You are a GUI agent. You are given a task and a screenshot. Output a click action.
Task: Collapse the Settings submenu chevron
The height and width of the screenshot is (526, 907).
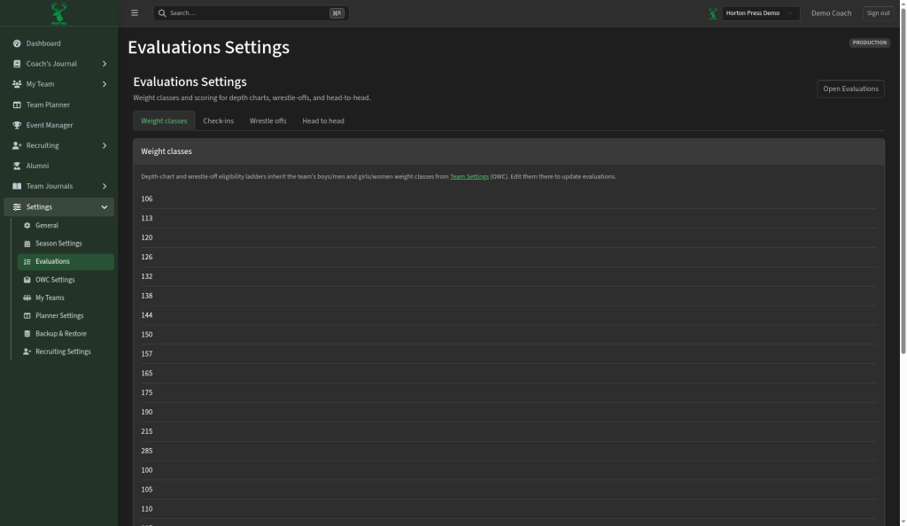pyautogui.click(x=105, y=207)
